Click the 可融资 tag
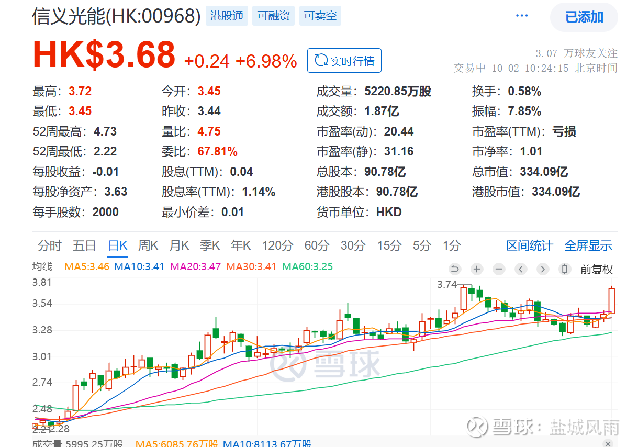 point(274,16)
